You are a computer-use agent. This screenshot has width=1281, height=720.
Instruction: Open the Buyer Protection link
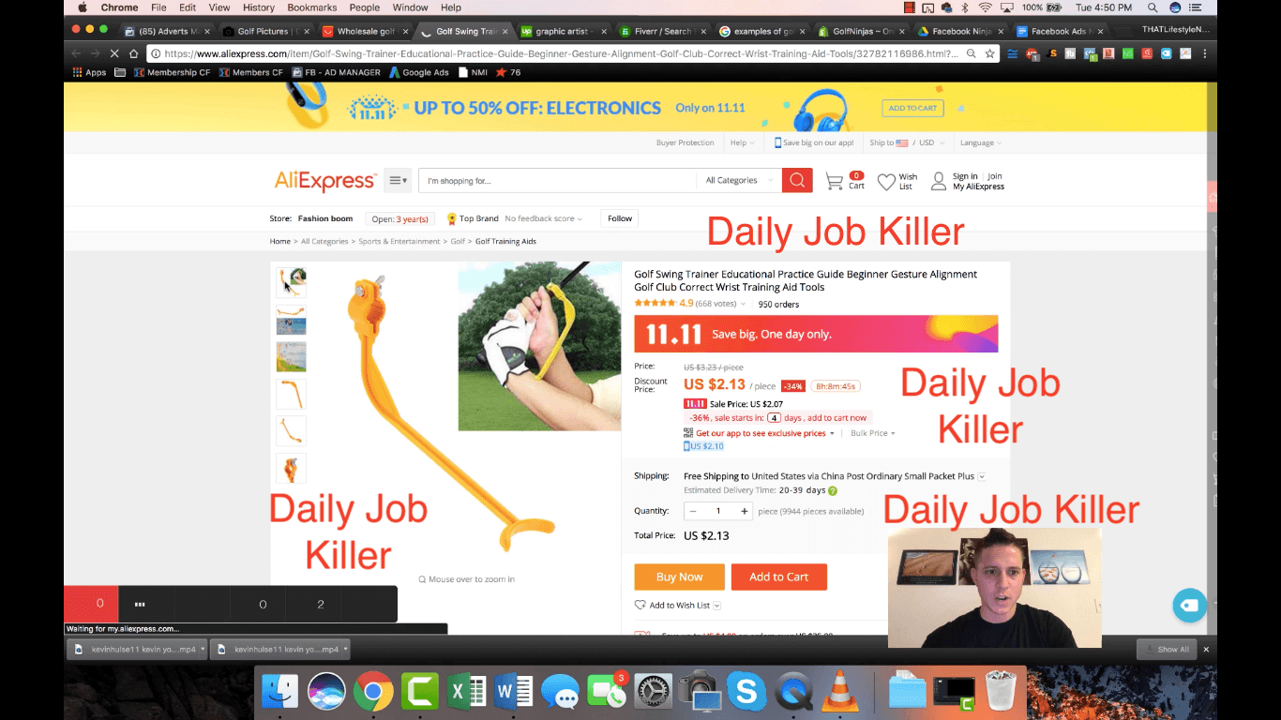685,142
